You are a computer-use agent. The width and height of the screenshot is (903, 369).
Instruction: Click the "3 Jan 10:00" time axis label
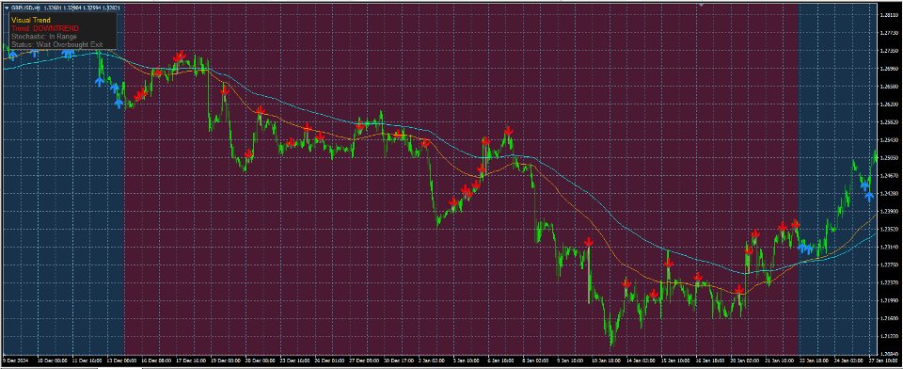[x=467, y=361]
